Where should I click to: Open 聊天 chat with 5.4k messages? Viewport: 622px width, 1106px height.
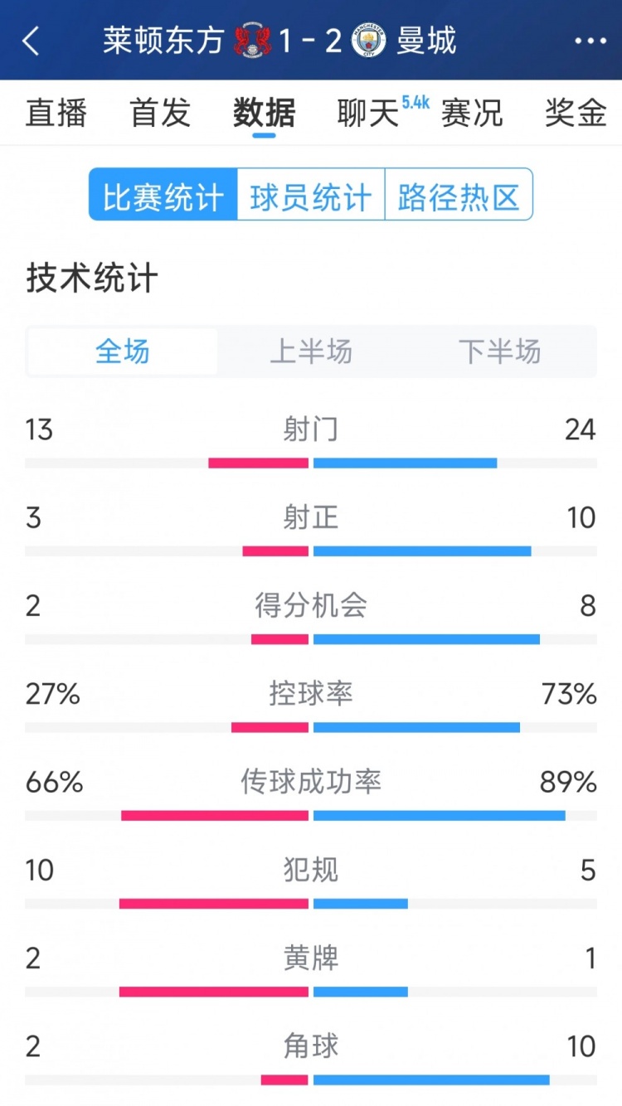point(365,114)
